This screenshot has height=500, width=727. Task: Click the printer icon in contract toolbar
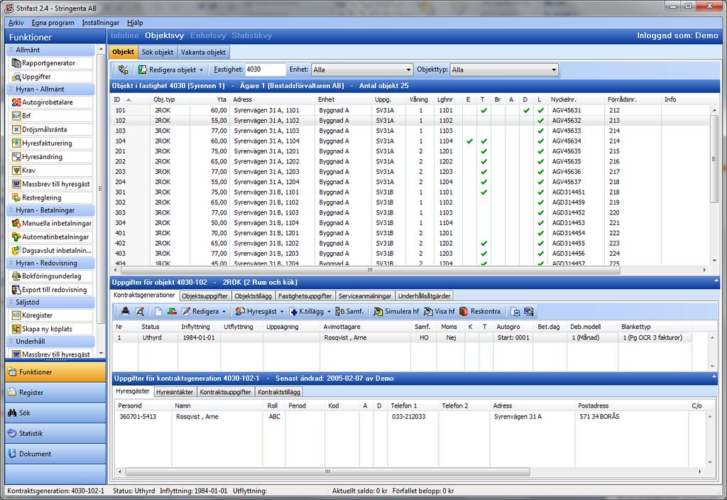[x=125, y=311]
